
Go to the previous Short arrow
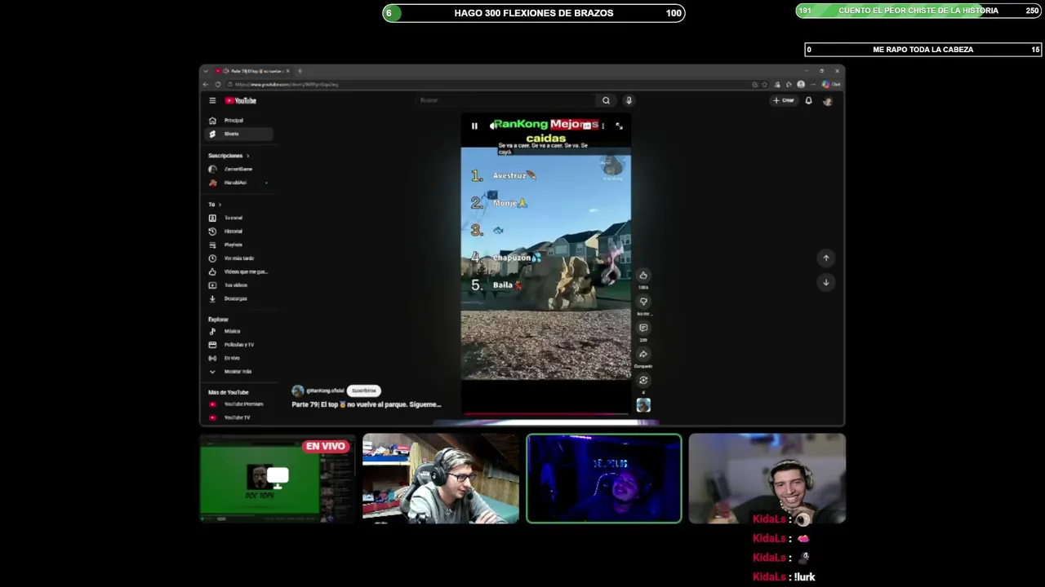825,258
